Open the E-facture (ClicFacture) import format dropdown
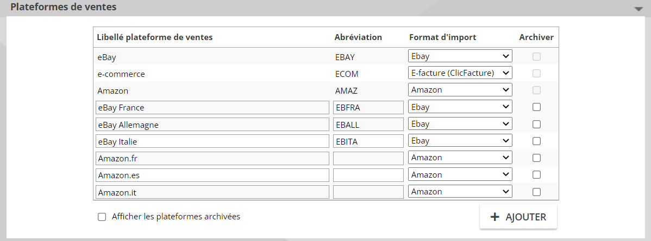This screenshot has width=651, height=241. click(x=460, y=73)
